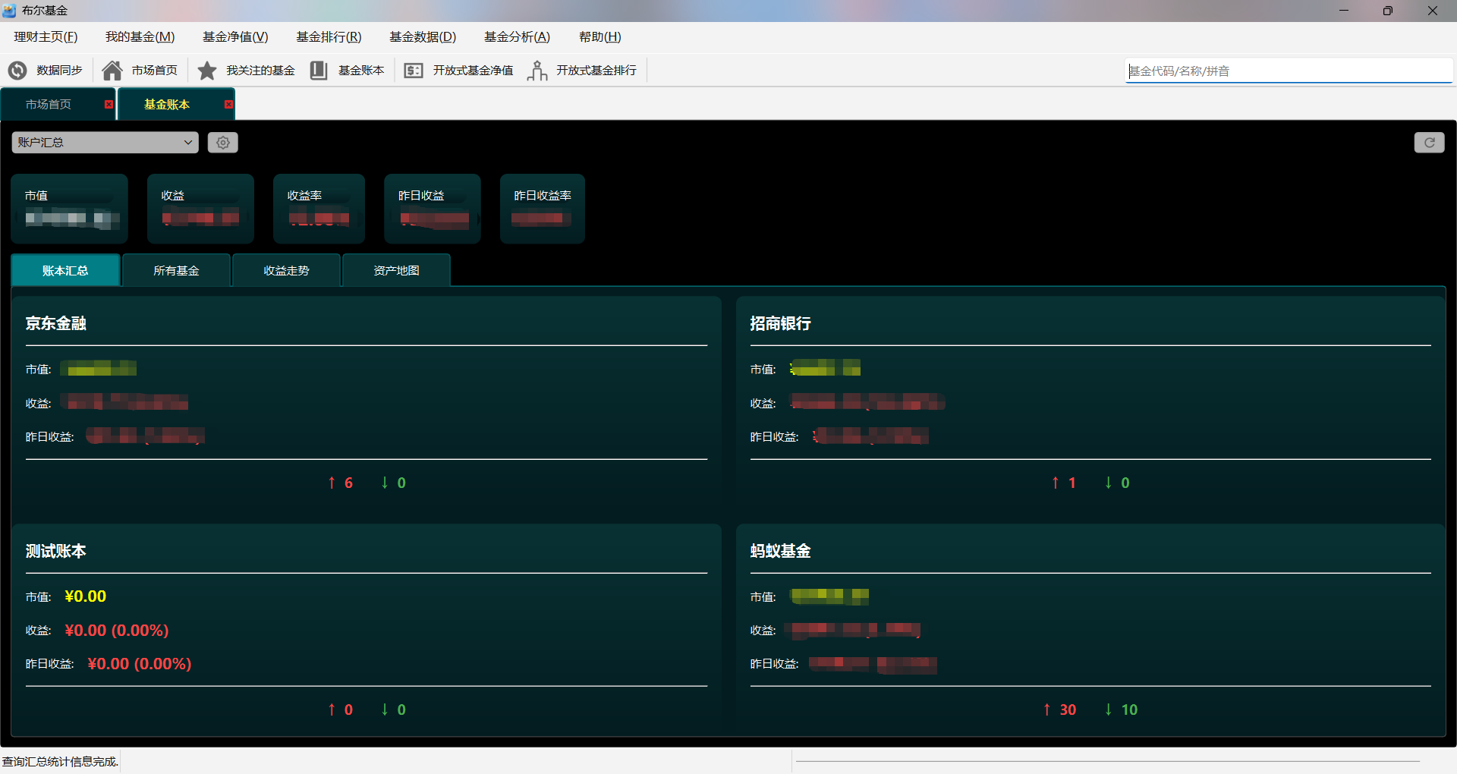The image size is (1457, 774).
Task: Click the 收益 summary card
Action: coord(200,209)
